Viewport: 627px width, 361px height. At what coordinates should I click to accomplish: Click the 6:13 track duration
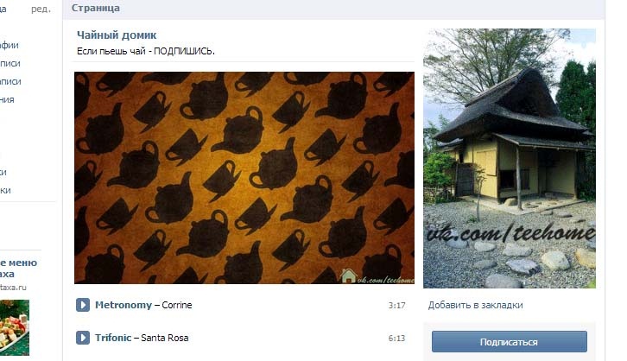[396, 339]
